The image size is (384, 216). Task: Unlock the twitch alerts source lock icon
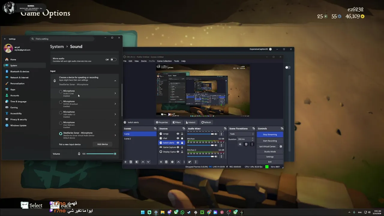click(182, 143)
